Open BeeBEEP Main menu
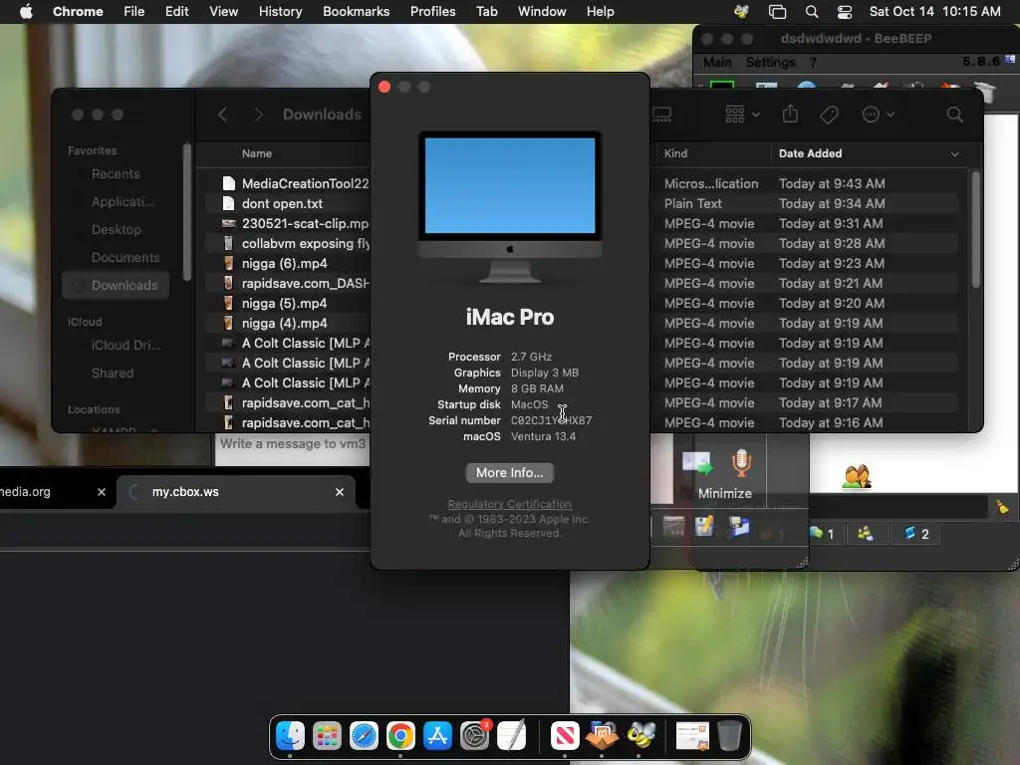The image size is (1020, 765). point(717,63)
